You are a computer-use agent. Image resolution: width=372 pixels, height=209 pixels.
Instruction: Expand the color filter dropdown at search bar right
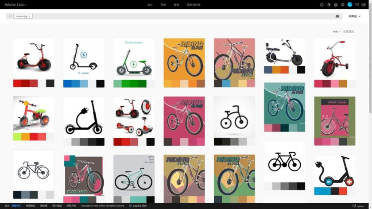point(354,16)
